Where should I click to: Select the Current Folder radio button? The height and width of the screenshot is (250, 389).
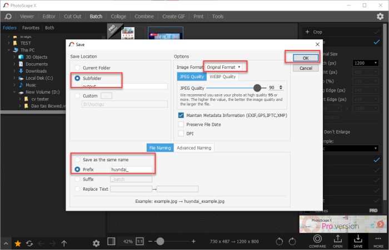pyautogui.click(x=77, y=68)
